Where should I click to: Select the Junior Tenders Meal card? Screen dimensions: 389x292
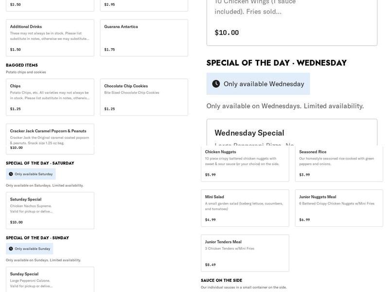(x=245, y=253)
